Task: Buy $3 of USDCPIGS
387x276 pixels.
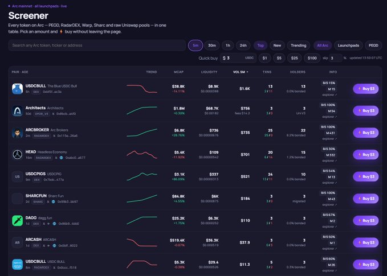Action: click(365, 176)
